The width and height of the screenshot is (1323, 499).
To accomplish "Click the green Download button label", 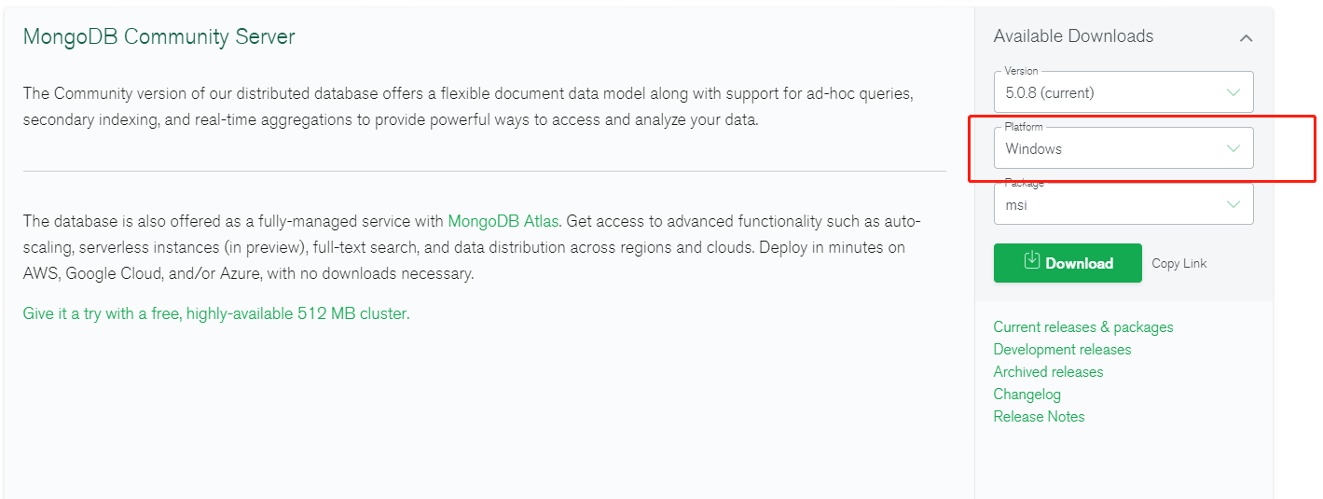I will pyautogui.click(x=1080, y=264).
